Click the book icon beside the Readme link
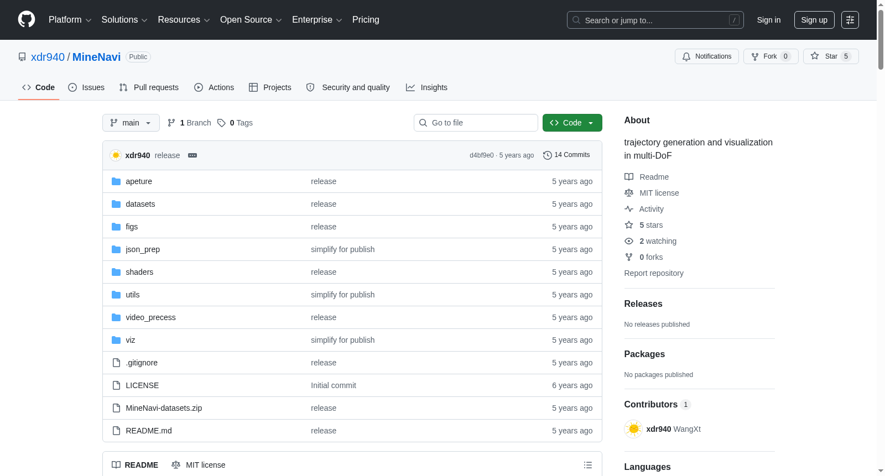This screenshot has width=885, height=476. pos(629,177)
